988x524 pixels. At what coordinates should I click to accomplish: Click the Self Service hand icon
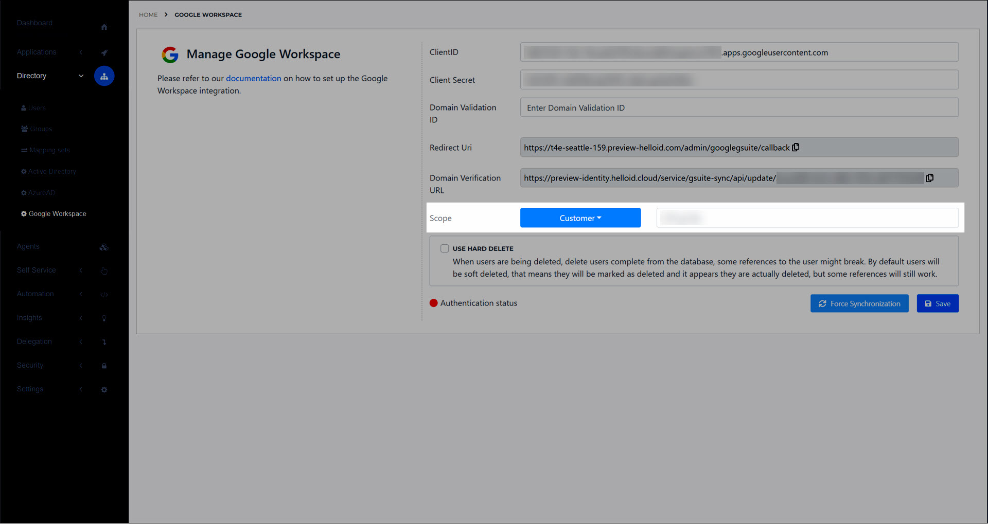(104, 271)
